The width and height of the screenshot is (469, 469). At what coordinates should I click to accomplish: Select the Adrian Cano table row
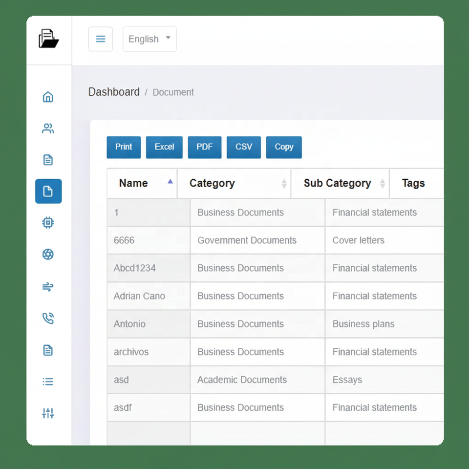coord(276,296)
